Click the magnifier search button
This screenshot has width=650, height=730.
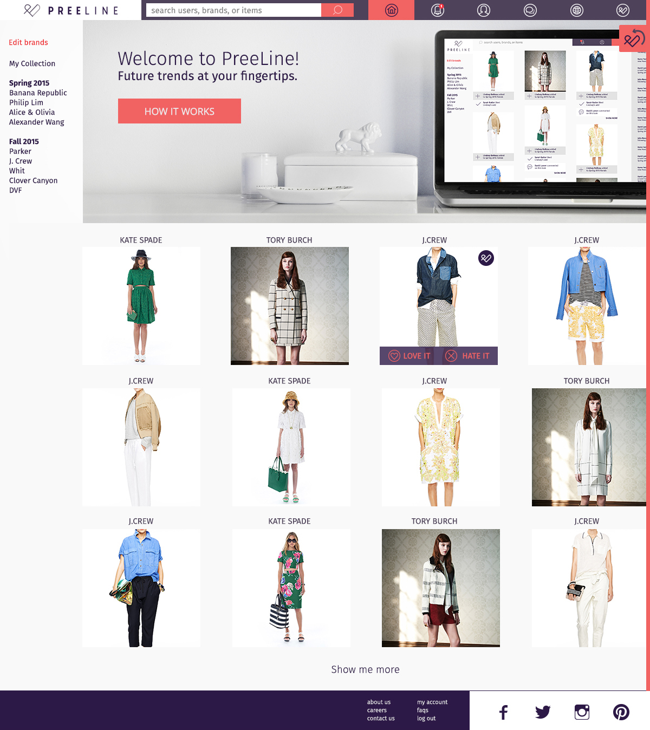[x=337, y=10]
